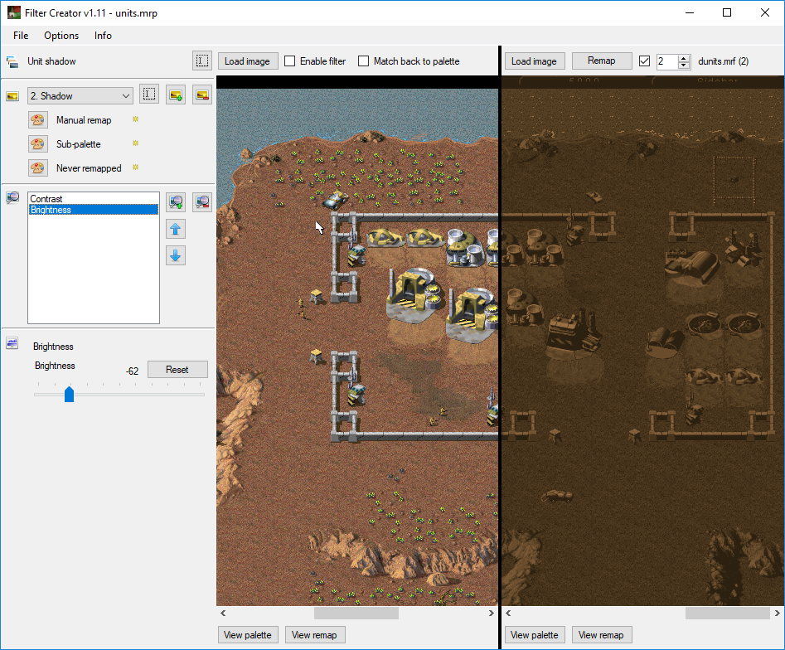Viewport: 785px width, 650px height.
Task: Add a filter using the magnifier plus icon
Action: coord(176,201)
